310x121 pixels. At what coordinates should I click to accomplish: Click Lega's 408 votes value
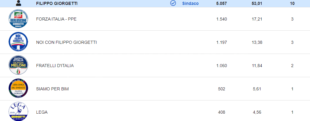[x=222, y=112]
